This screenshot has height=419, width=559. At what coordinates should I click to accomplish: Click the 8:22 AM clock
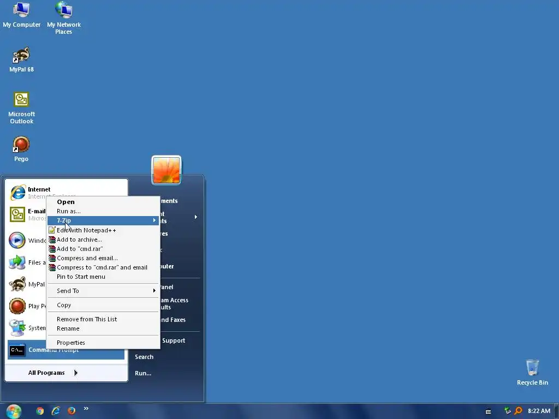[x=539, y=411]
